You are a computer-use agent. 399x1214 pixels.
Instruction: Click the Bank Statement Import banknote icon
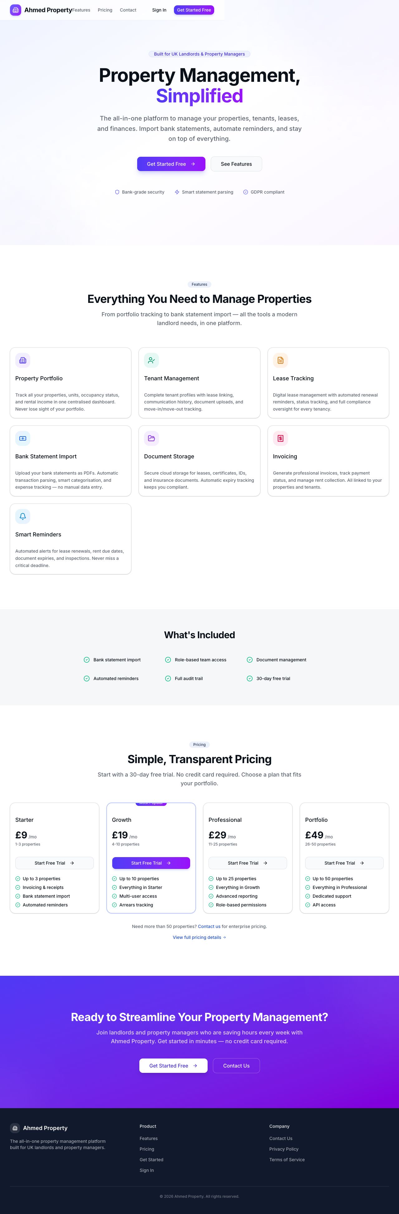point(22,438)
